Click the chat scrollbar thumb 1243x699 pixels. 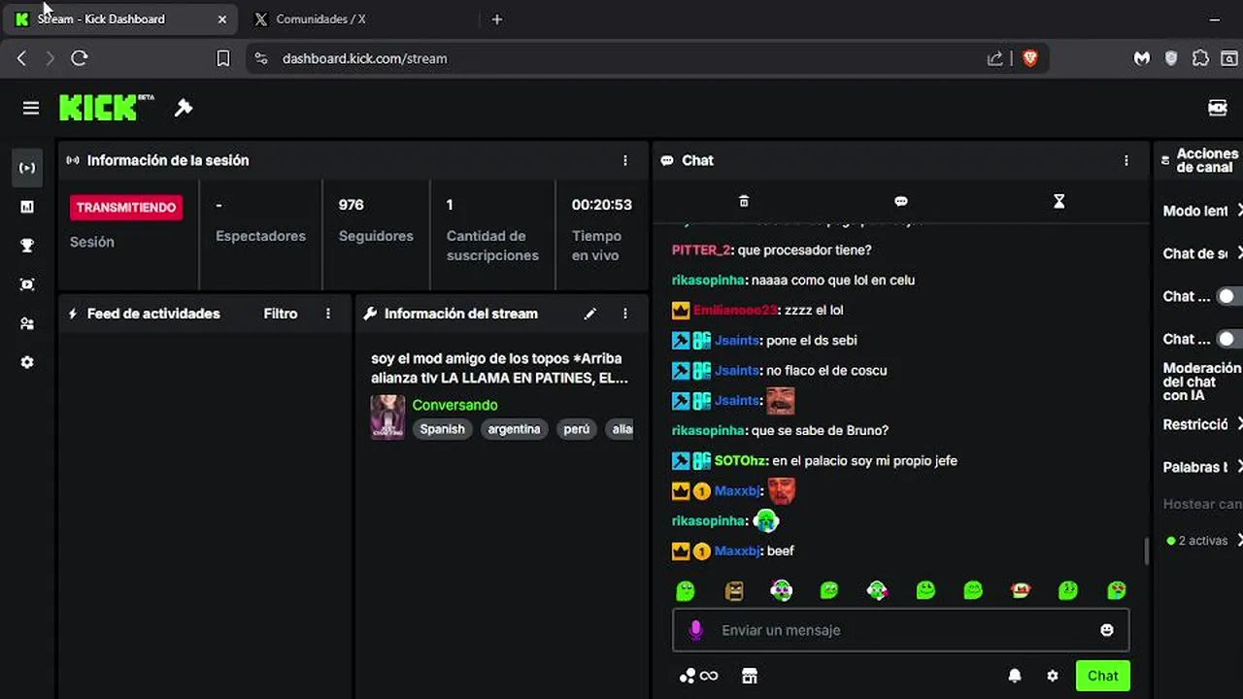tap(1147, 550)
